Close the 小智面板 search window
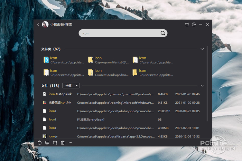 [207, 25]
